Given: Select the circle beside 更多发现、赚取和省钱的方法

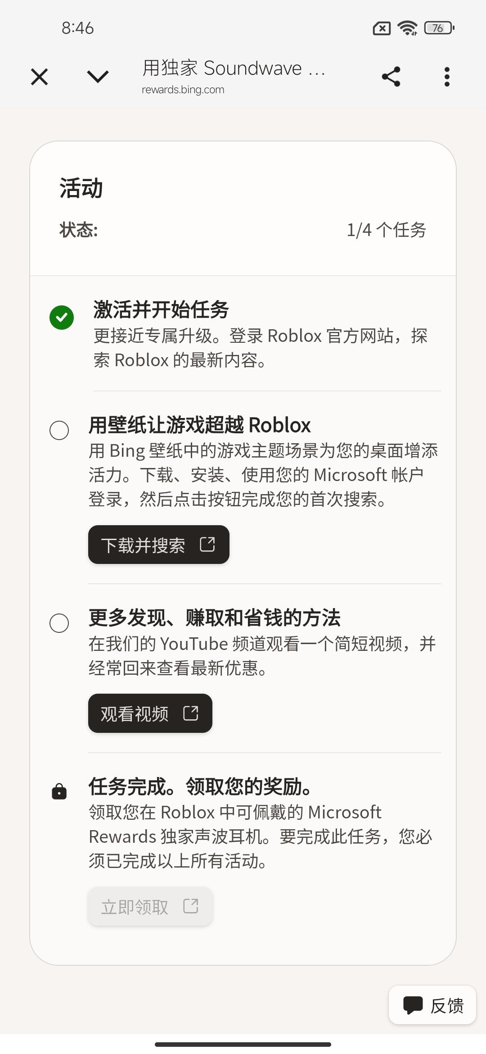Looking at the screenshot, I should (59, 623).
